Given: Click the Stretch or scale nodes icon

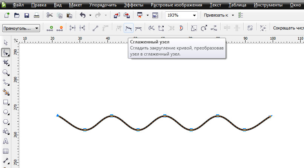Looking at the screenshot, I should pos(194,28).
